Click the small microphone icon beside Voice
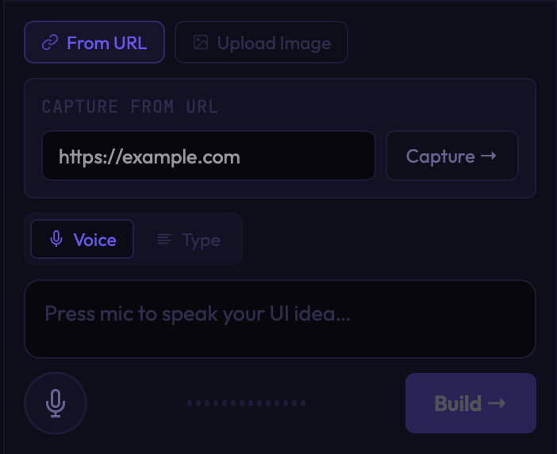This screenshot has width=557, height=454. pos(56,240)
